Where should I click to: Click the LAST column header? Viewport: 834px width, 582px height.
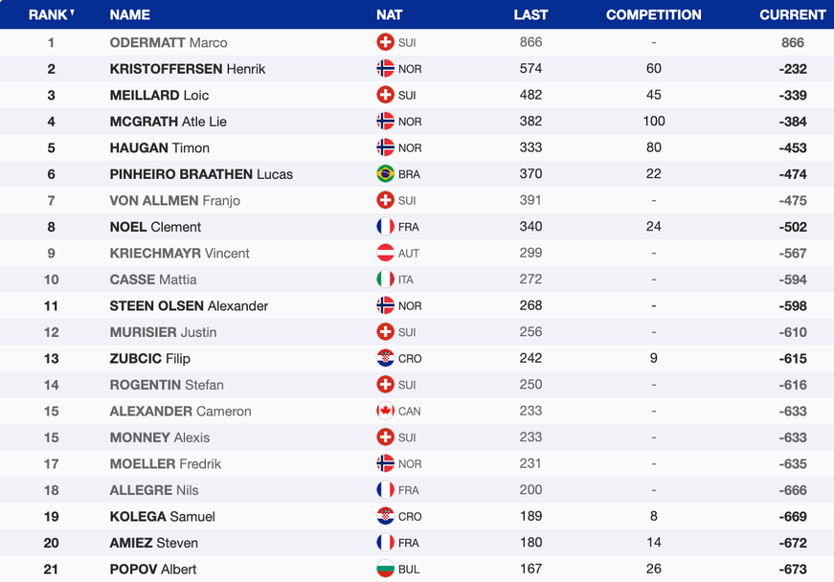point(530,14)
